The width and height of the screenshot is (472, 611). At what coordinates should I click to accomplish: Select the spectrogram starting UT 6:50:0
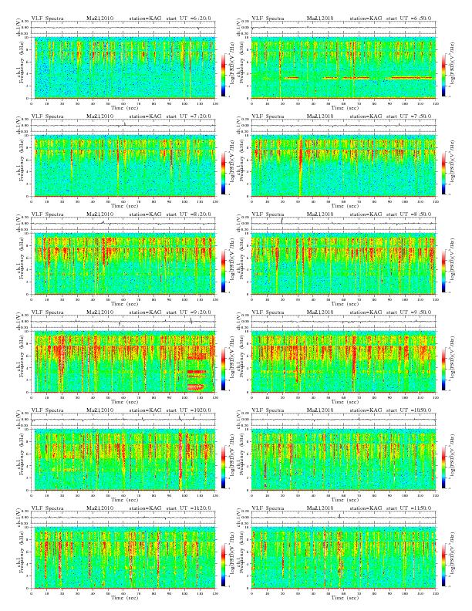[x=343, y=68]
